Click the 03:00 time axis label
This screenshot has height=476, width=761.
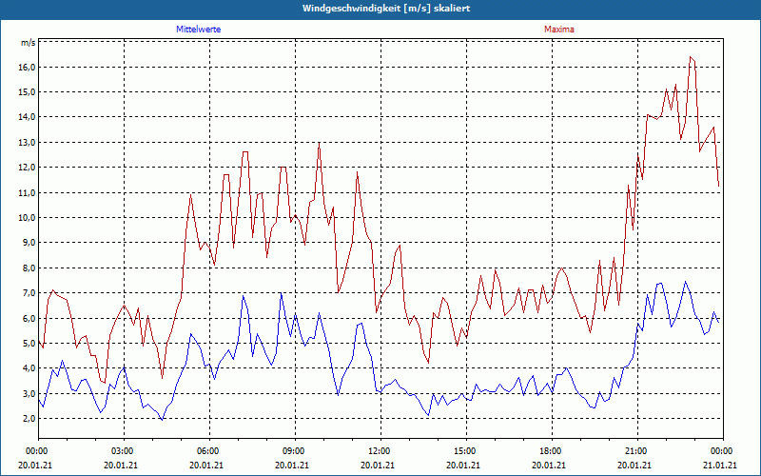coord(125,451)
